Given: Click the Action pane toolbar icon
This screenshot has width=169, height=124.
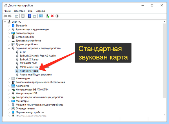Looking at the screenshot, I should [34, 16].
